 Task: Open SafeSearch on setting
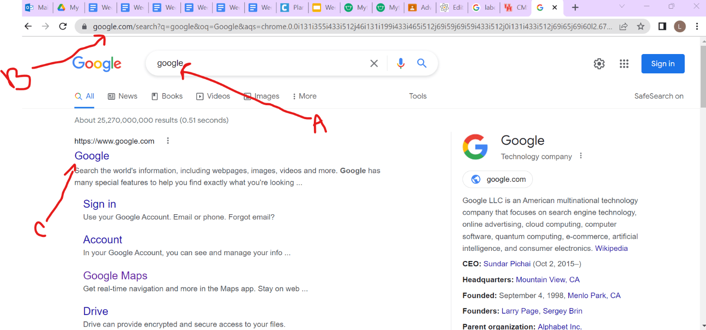click(659, 96)
